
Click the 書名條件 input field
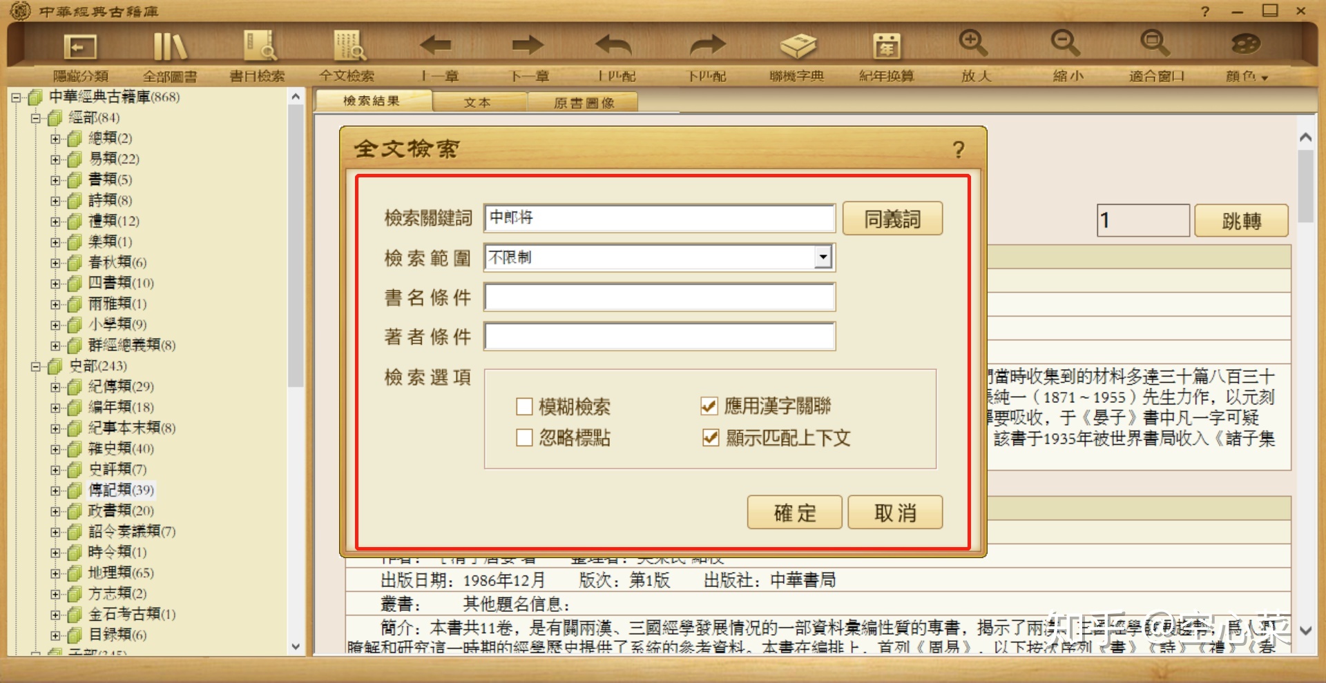click(x=660, y=297)
